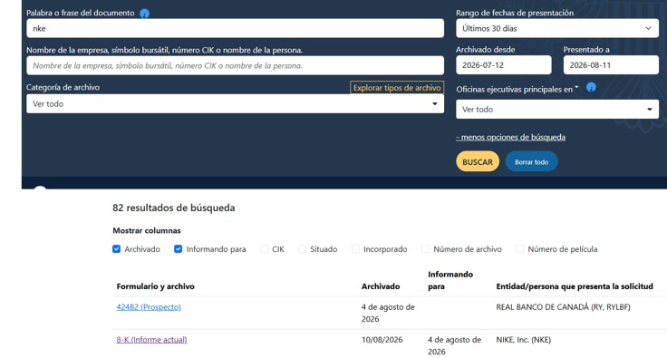Click the 'Archivado' table column header

(x=381, y=286)
